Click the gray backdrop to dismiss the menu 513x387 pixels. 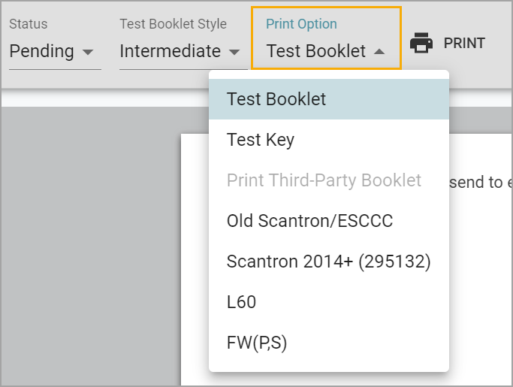pos(91,246)
